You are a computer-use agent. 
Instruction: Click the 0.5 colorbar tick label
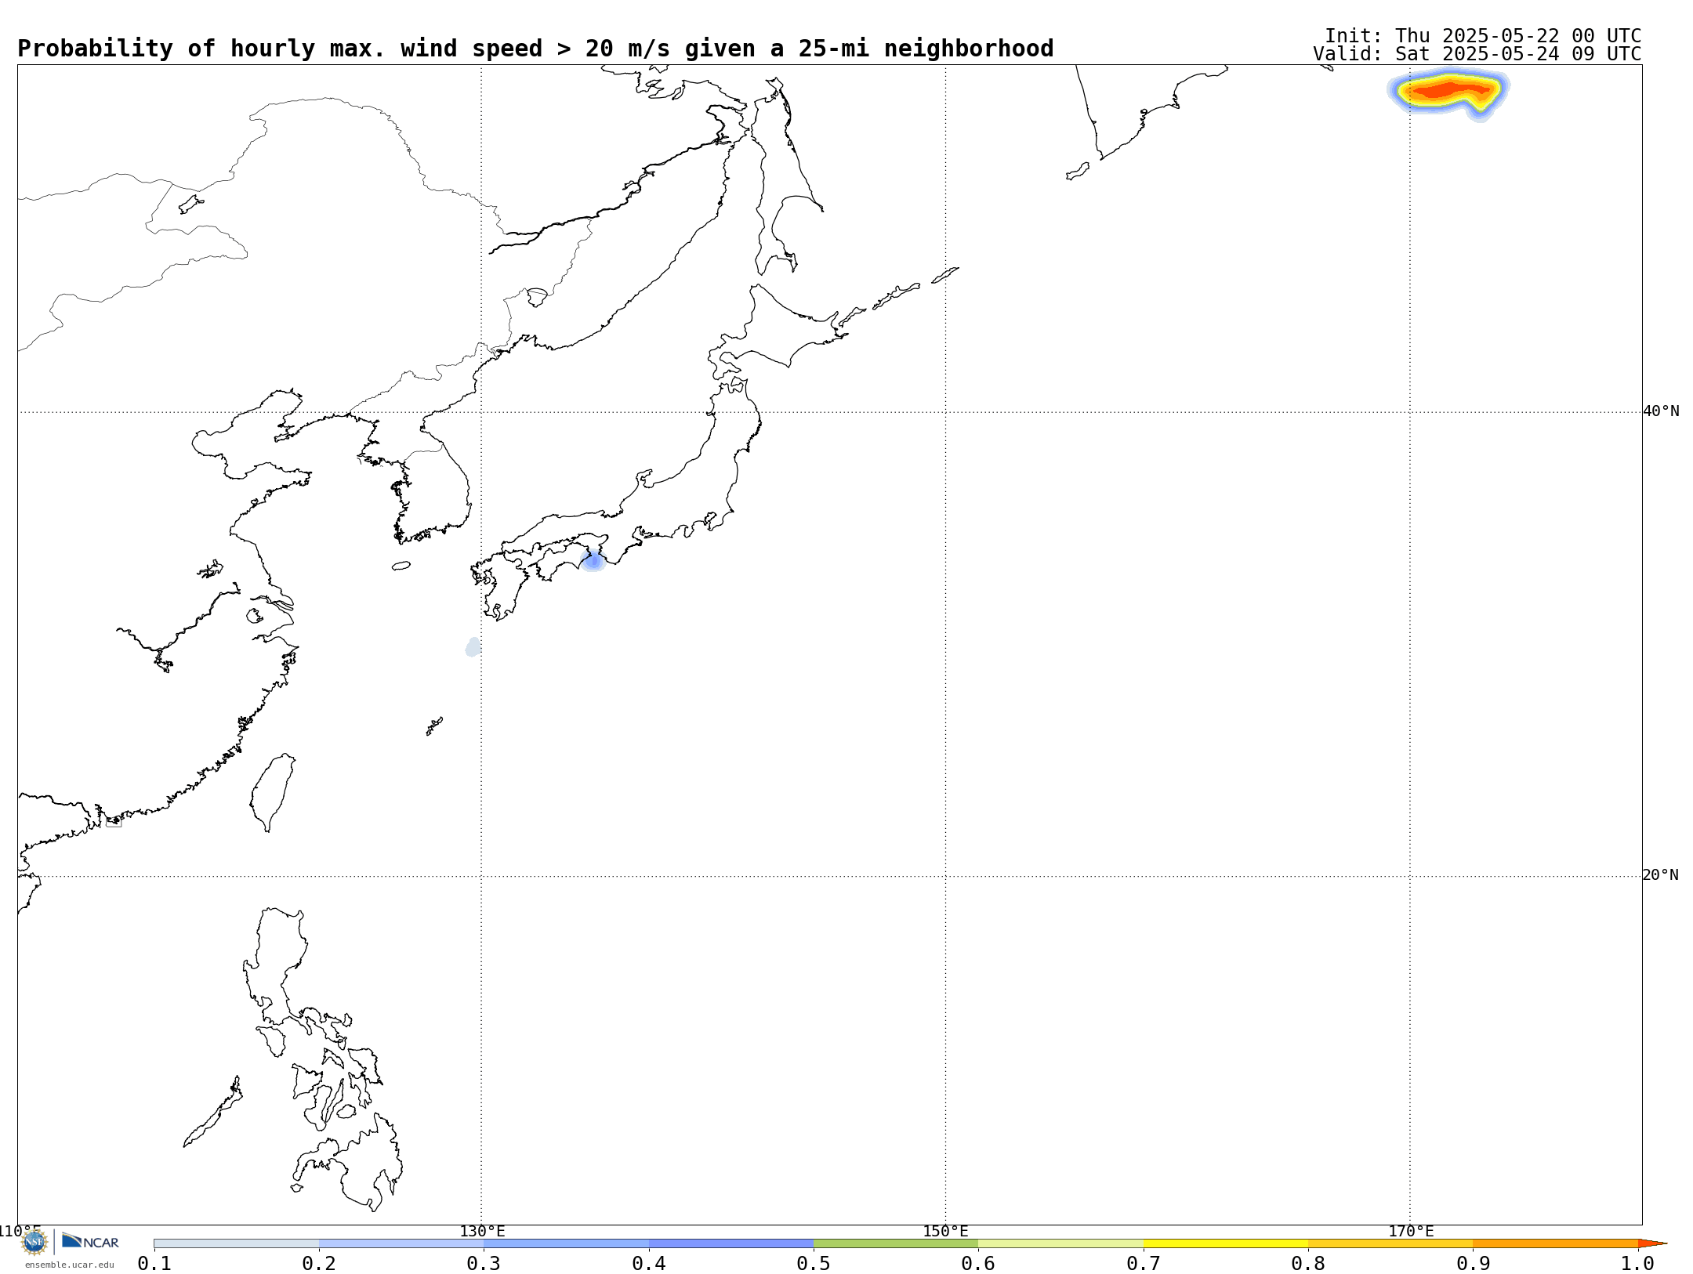click(x=814, y=1263)
